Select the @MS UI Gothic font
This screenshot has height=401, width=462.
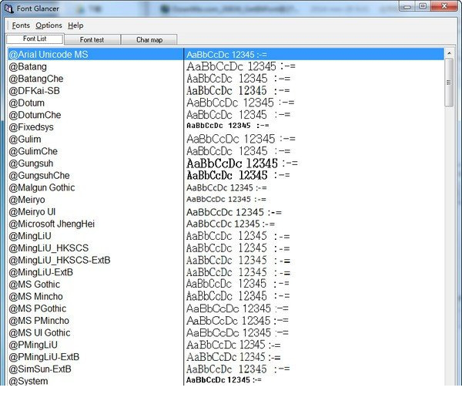pos(39,333)
